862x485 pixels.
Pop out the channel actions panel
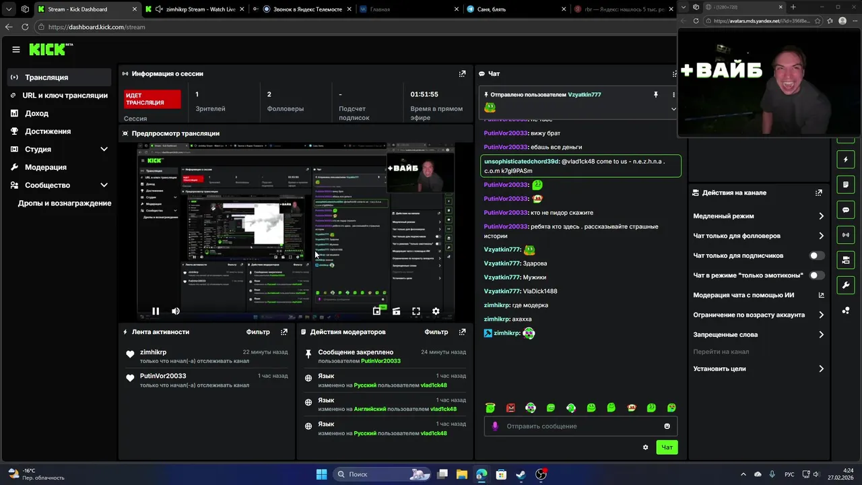(x=819, y=193)
